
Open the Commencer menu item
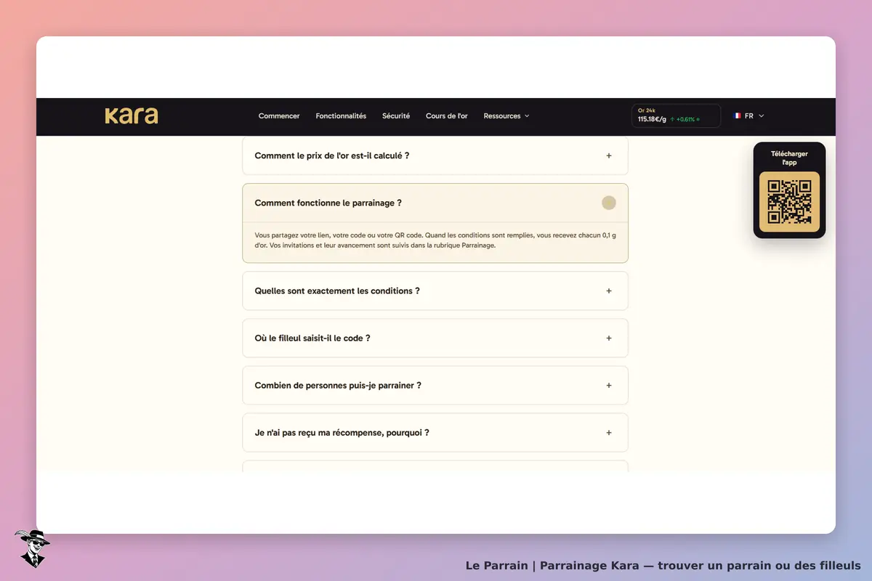click(279, 116)
